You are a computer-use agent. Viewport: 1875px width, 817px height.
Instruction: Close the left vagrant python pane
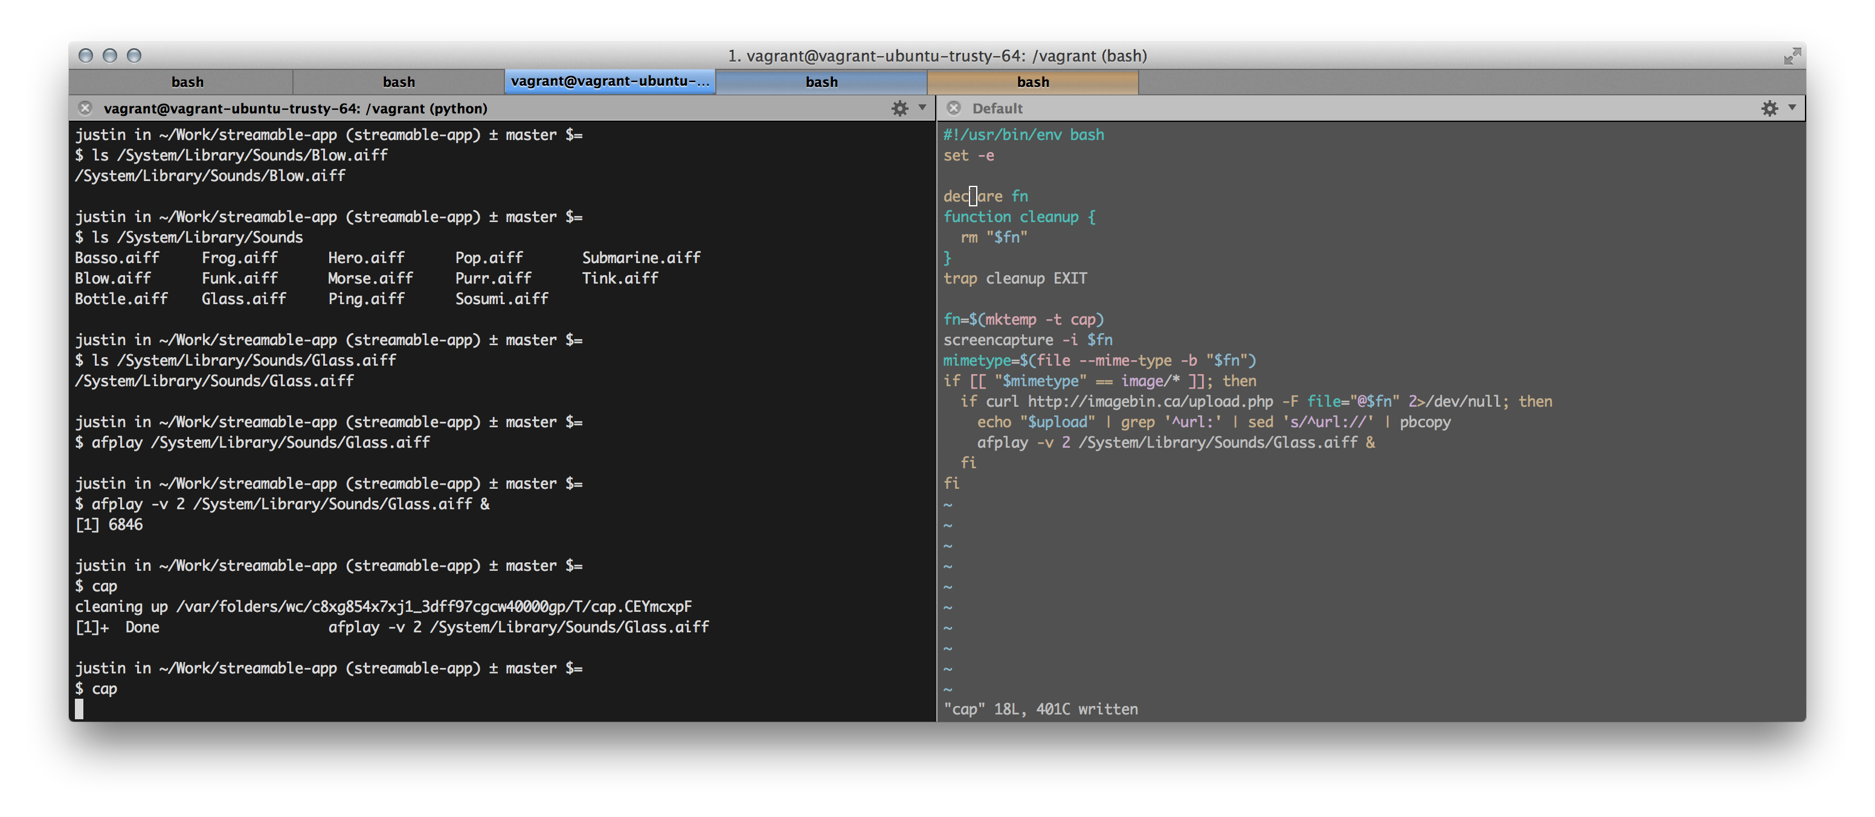pyautogui.click(x=85, y=108)
